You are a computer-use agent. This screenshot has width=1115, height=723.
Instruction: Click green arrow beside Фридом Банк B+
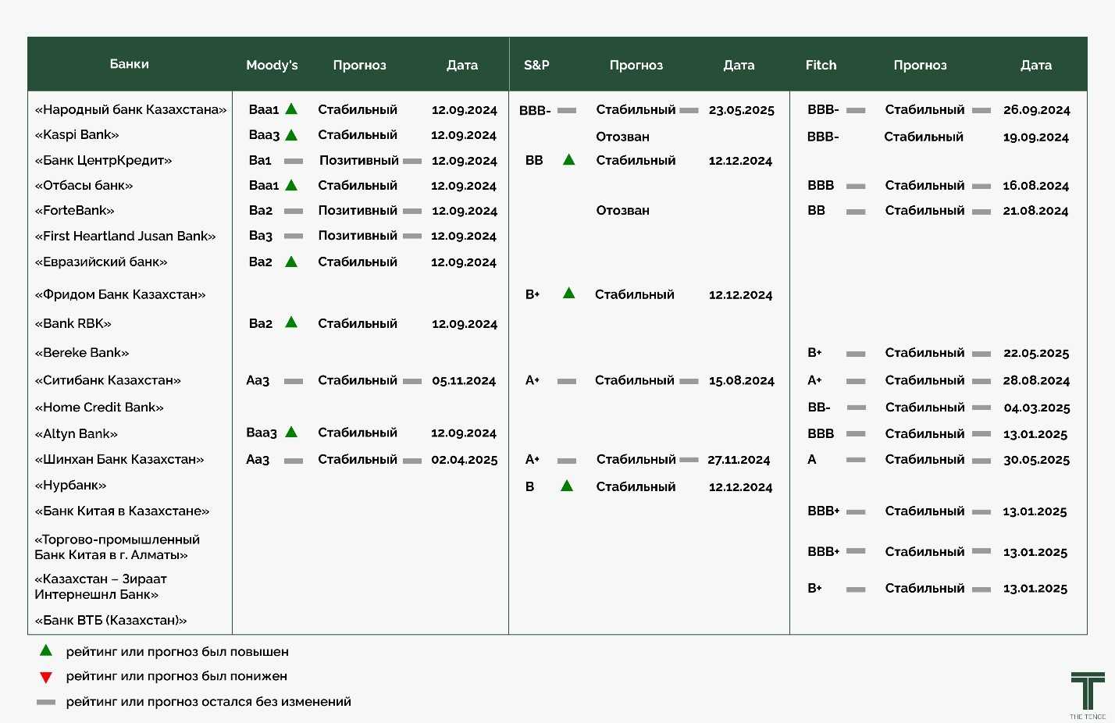click(x=569, y=293)
